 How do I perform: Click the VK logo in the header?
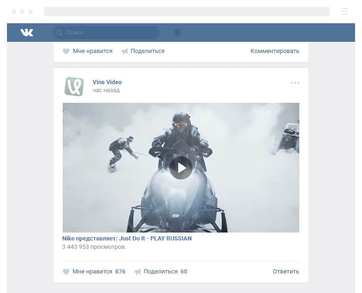point(26,33)
